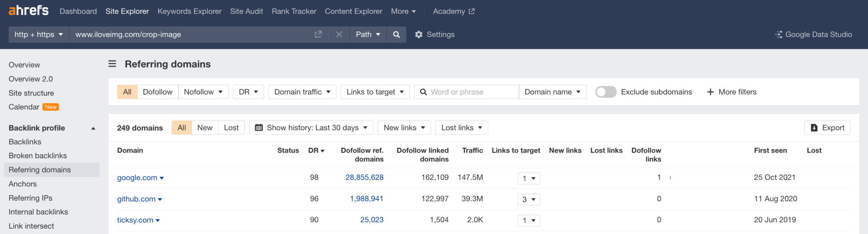Open Path mode dropdown

368,34
